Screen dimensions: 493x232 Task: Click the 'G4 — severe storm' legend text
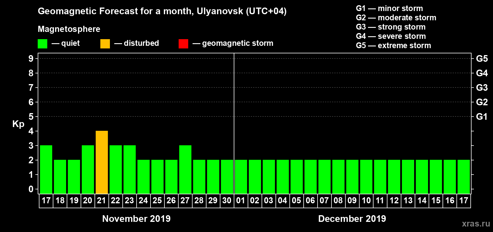[x=391, y=36]
